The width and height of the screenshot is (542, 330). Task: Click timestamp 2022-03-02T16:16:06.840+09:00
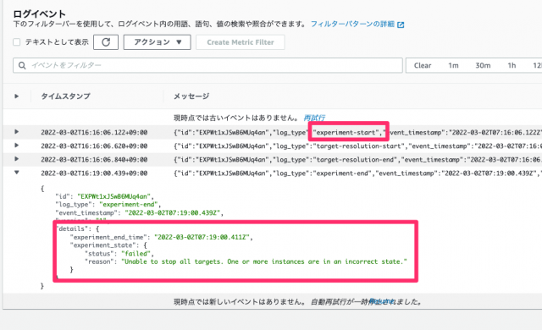[94, 159]
